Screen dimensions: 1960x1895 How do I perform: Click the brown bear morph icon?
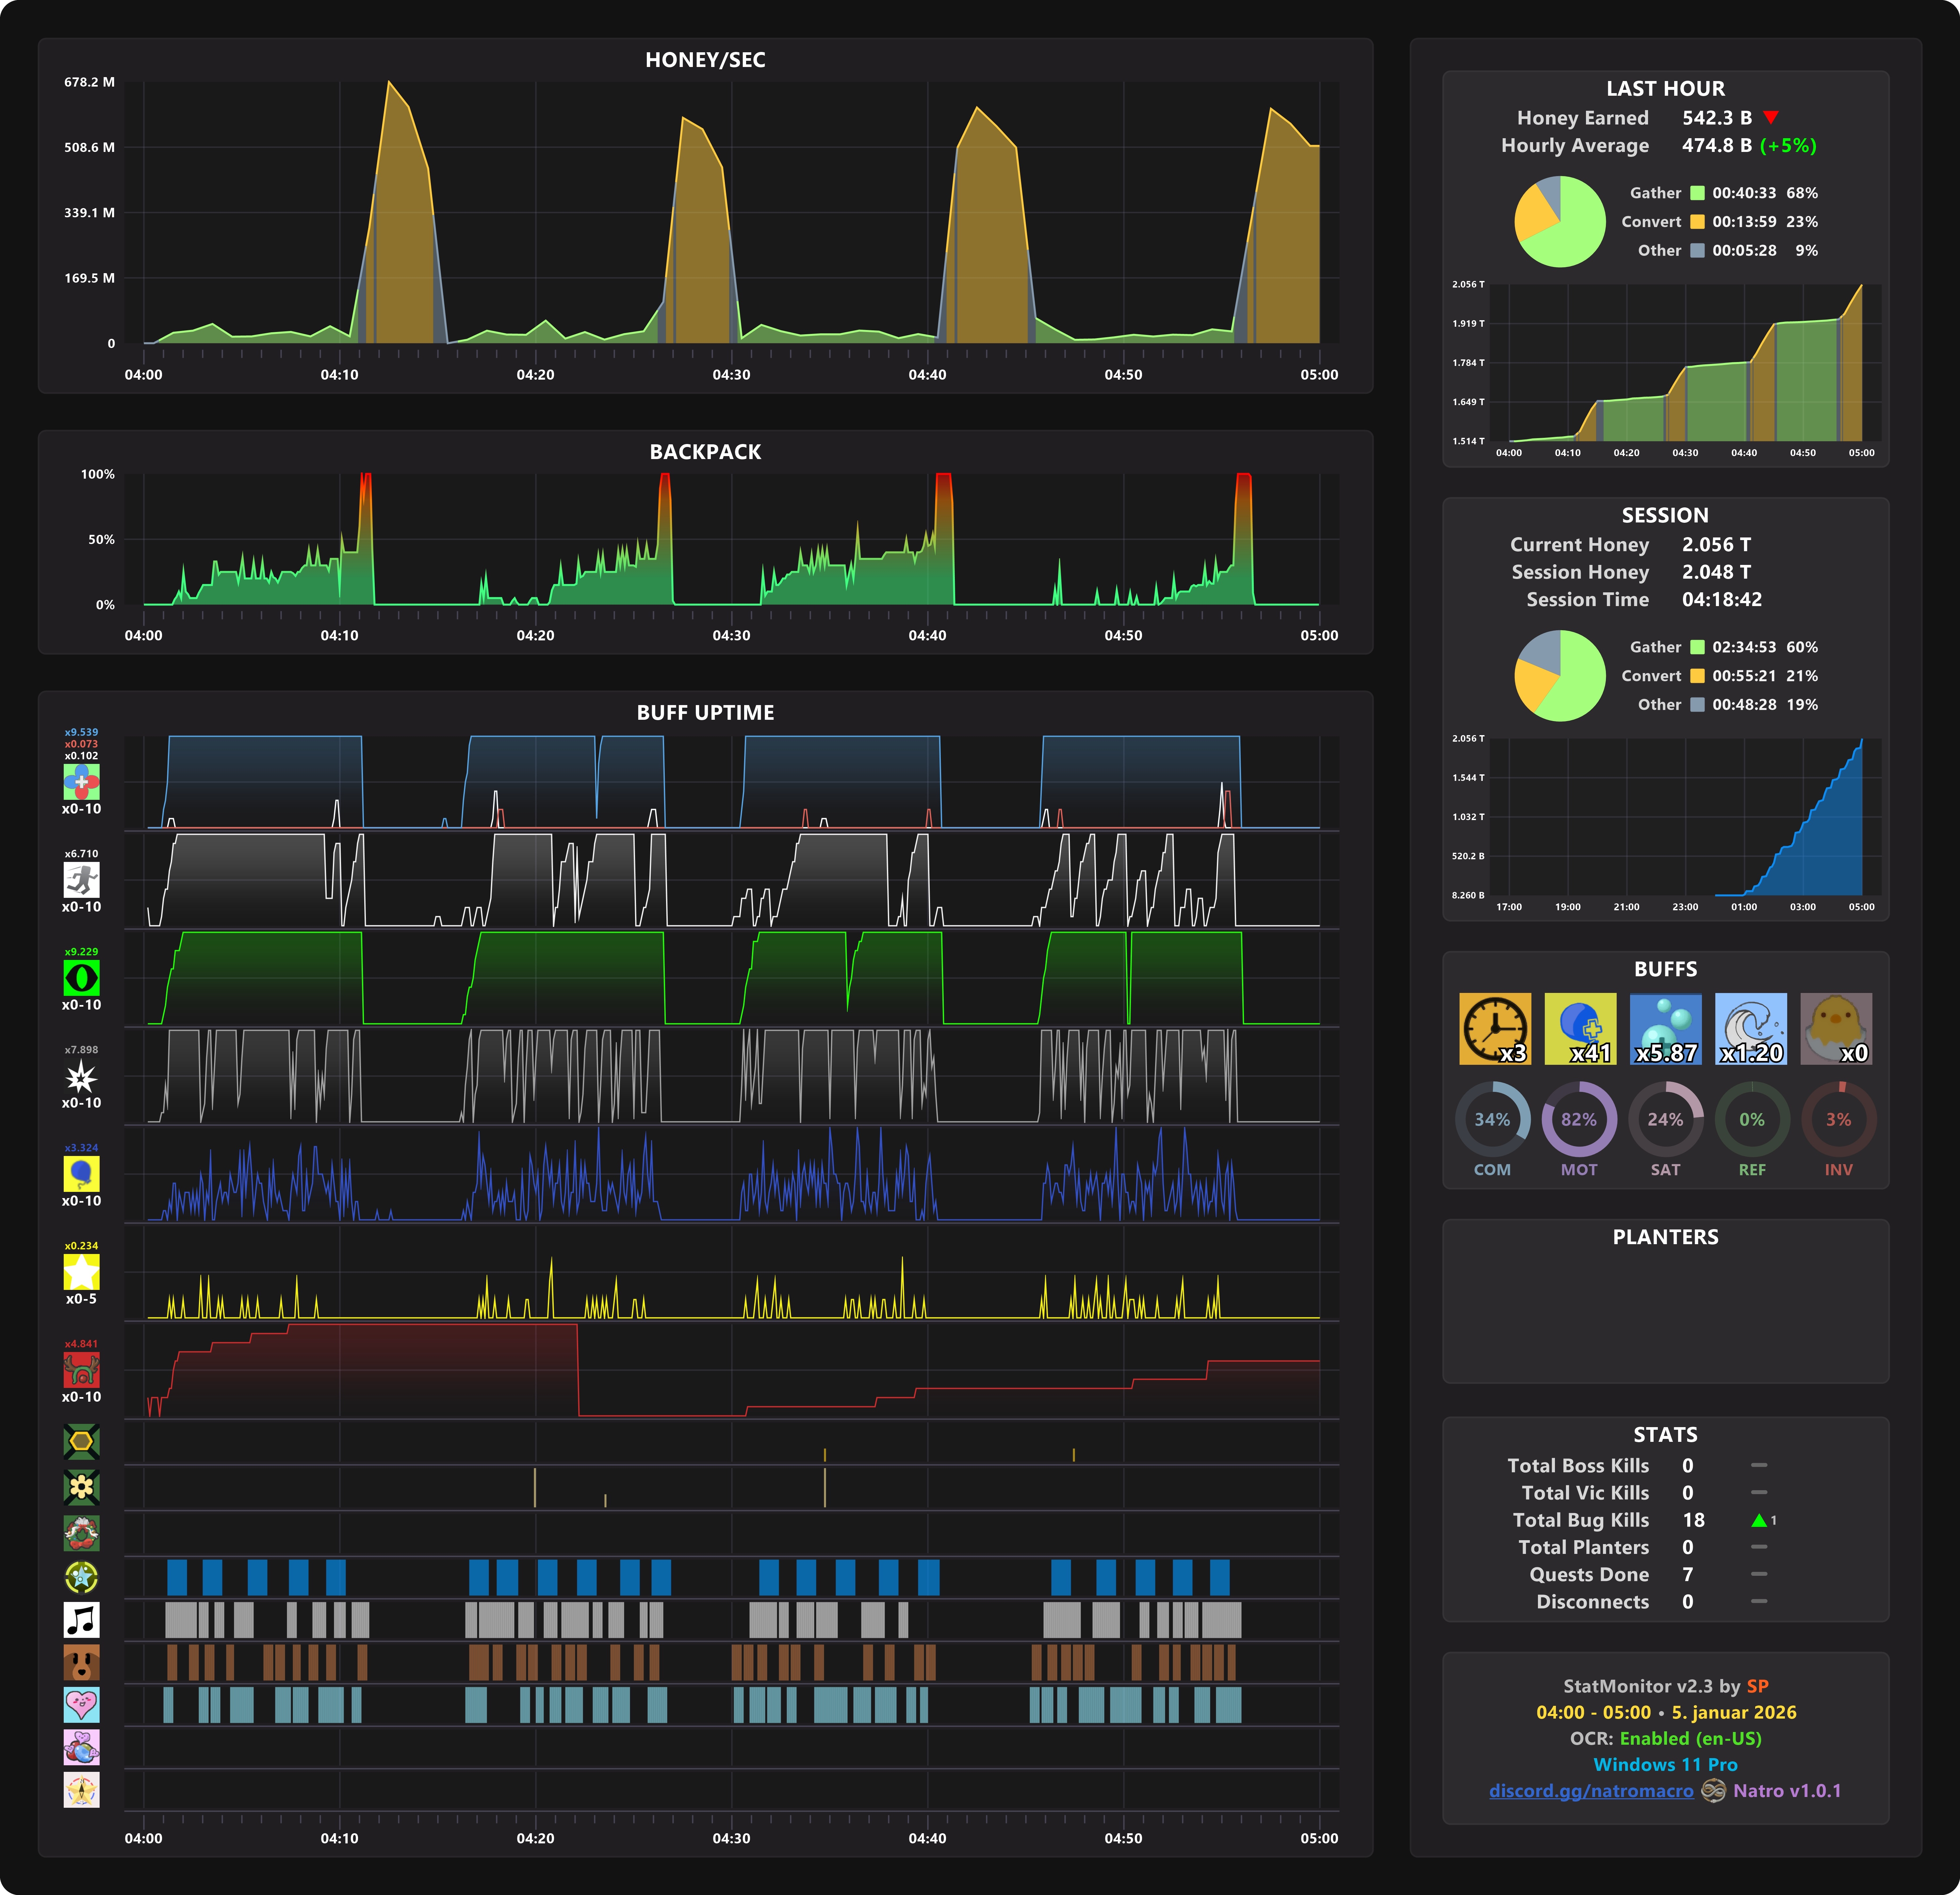pos(81,1662)
